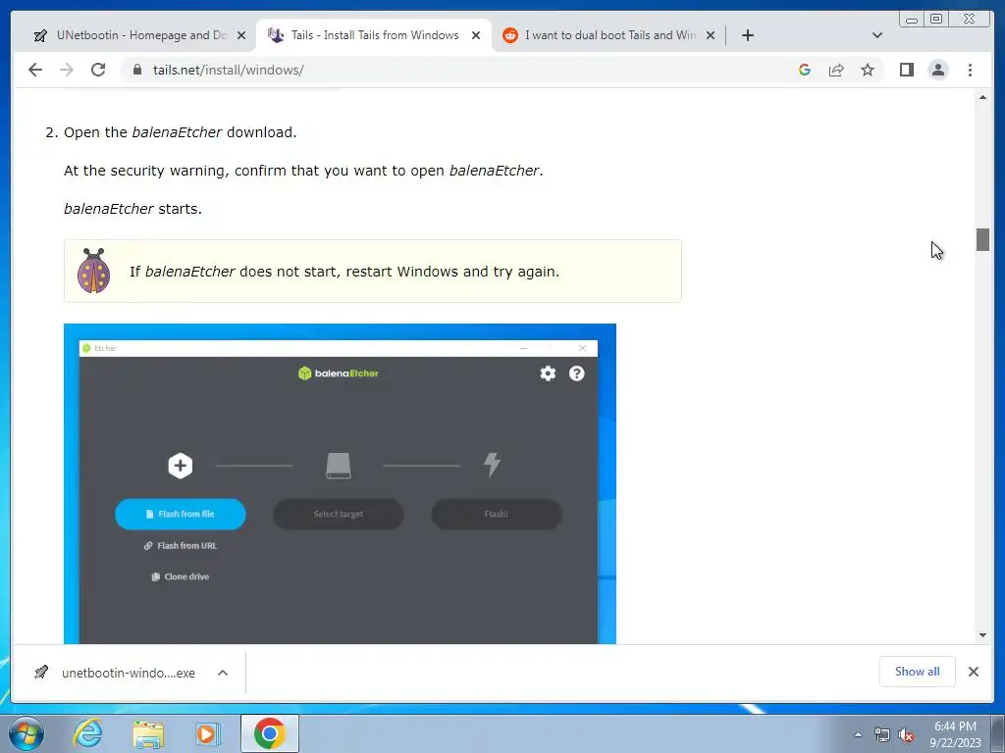Screen dimensions: 1005x753
Task: Click the Flash! button in screenshot
Action: coord(497,514)
